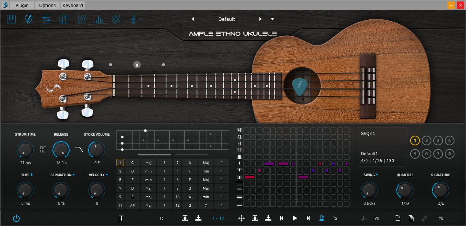The image size is (466, 226).
Task: Copy sequence with duplicate pages icon
Action: (411, 218)
